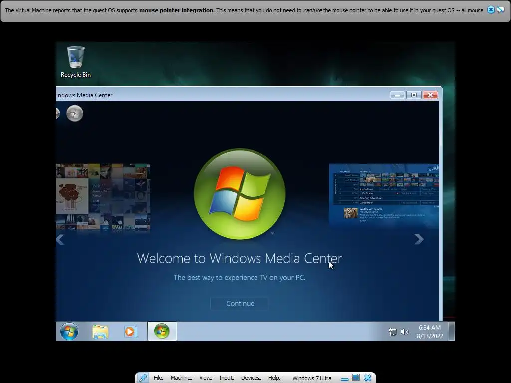This screenshot has height=383, width=511.
Task: Click the Continue button
Action: 239,303
